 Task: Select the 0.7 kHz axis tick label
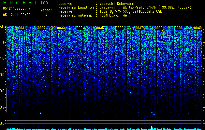(3, 107)
